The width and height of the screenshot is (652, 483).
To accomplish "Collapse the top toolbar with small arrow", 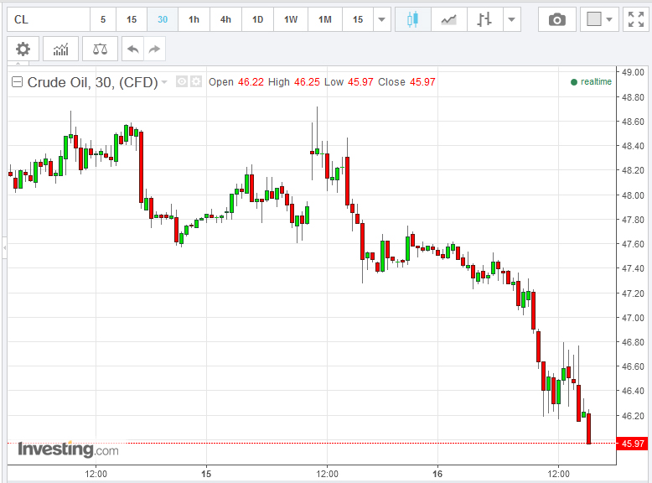I will (18, 63).
